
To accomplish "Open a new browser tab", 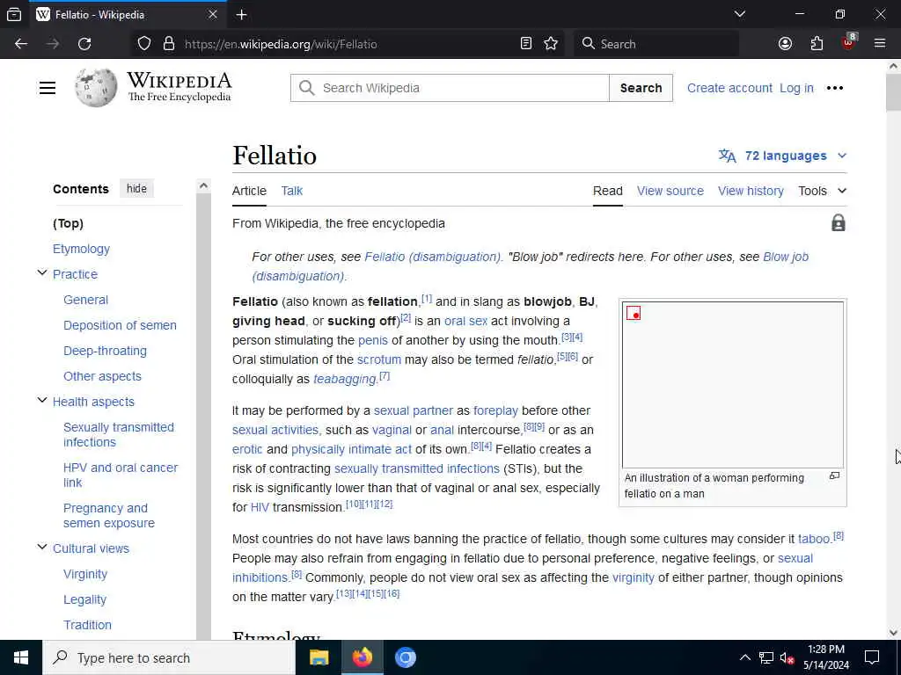I will [x=242, y=15].
